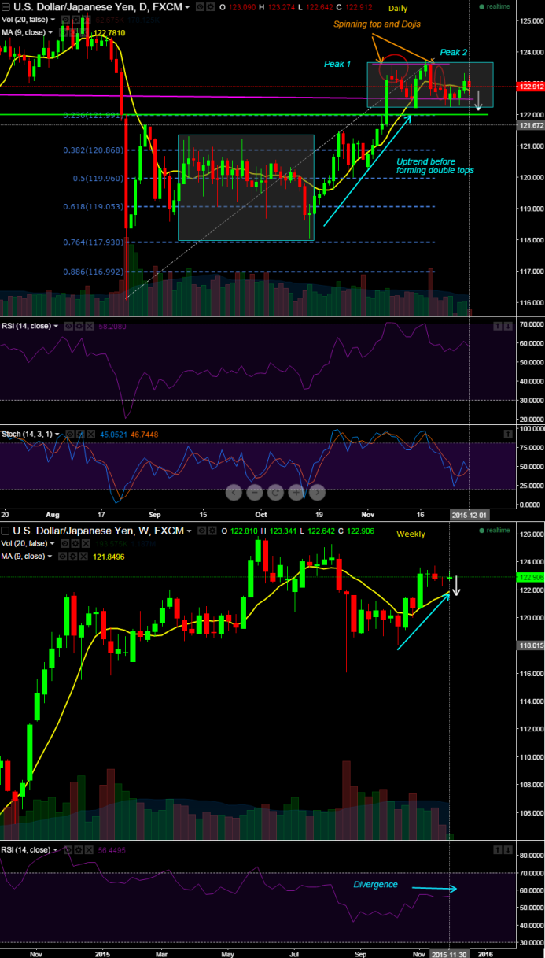This screenshot has height=958, width=545.
Task: Open the daily U.S. Dollar/Japanese Yen title dropdown
Action: pos(187,7)
